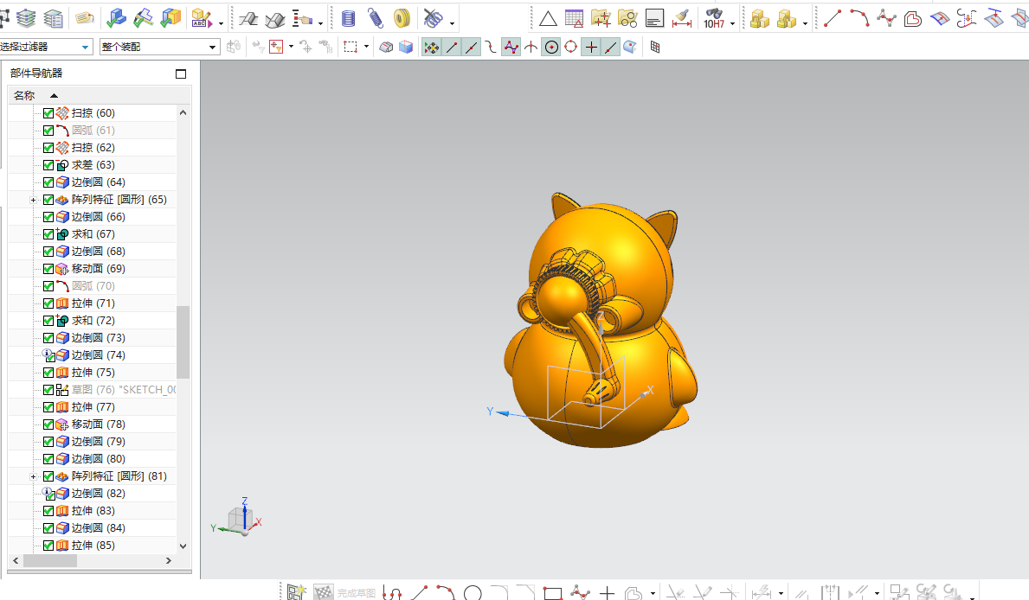Click the checkered flag finish sketch icon
This screenshot has height=600, width=1029.
[324, 593]
